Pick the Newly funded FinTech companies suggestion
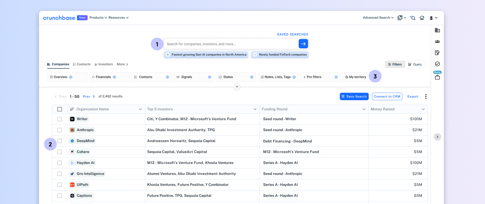Viewport: 485px width, 204px height. 280,54
